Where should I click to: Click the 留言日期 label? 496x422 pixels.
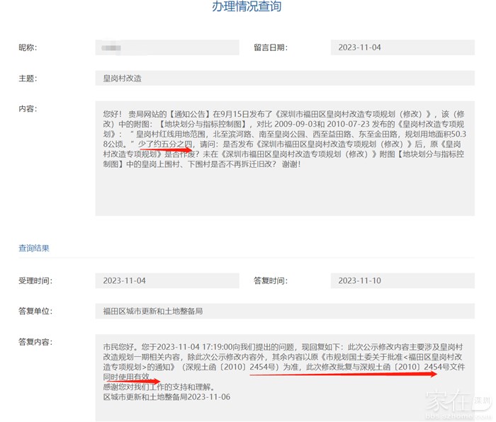click(270, 47)
